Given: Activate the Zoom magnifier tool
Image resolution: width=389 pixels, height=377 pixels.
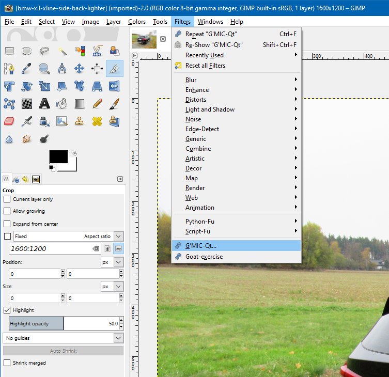Looking at the screenshot, I should coord(44,68).
